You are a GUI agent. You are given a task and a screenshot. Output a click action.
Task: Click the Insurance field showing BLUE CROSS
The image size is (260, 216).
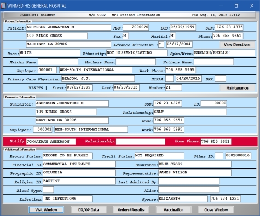click(x=195, y=164)
